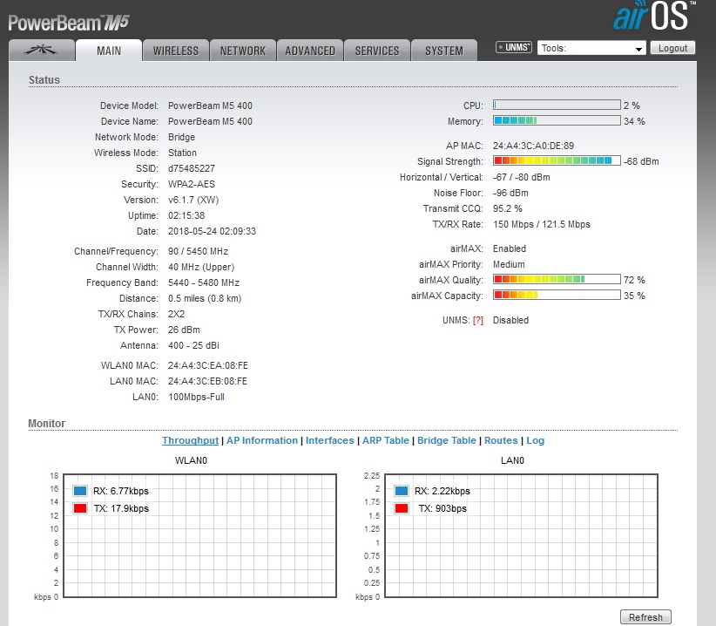The image size is (716, 626).
Task: Click the 5440 - 5480 MHz frequency band
Action: tap(204, 282)
